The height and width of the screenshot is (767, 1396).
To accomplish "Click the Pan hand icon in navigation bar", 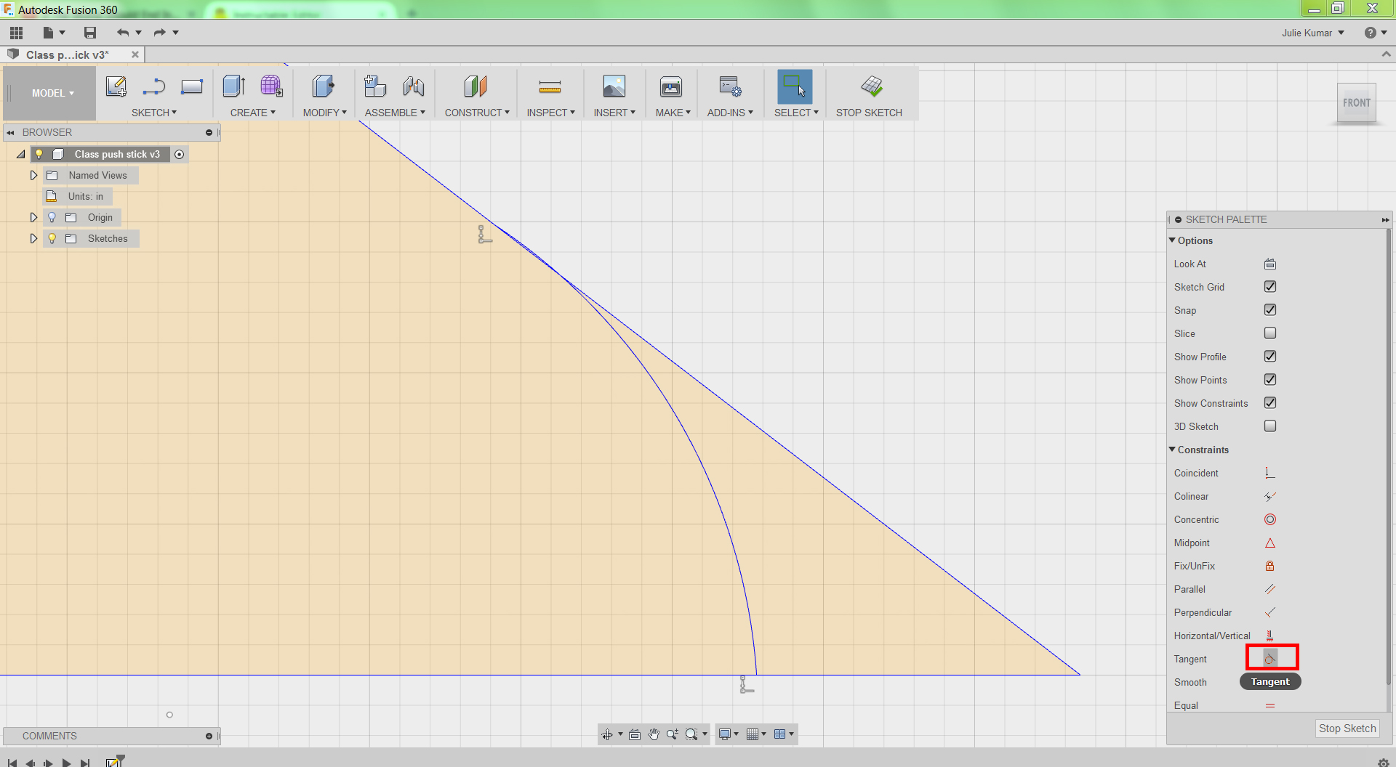I will tap(654, 734).
